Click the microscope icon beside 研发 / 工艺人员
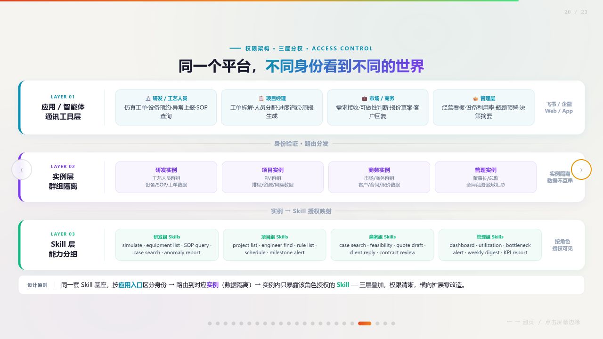 click(x=148, y=98)
